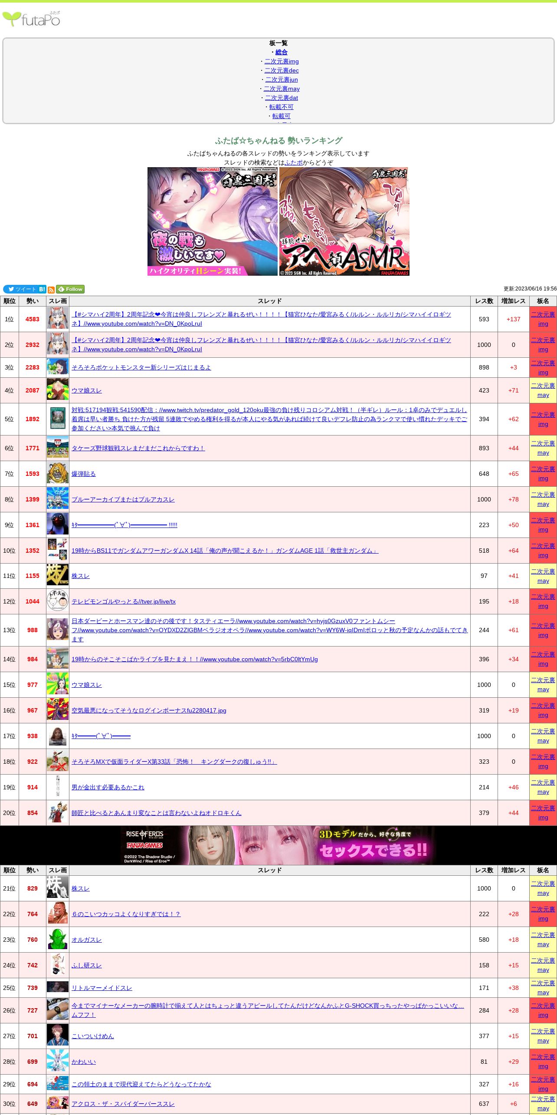Image resolution: width=557 pixels, height=1115 pixels.
Task: Open card thumbnail of rank 5 thread
Action: 58,419
